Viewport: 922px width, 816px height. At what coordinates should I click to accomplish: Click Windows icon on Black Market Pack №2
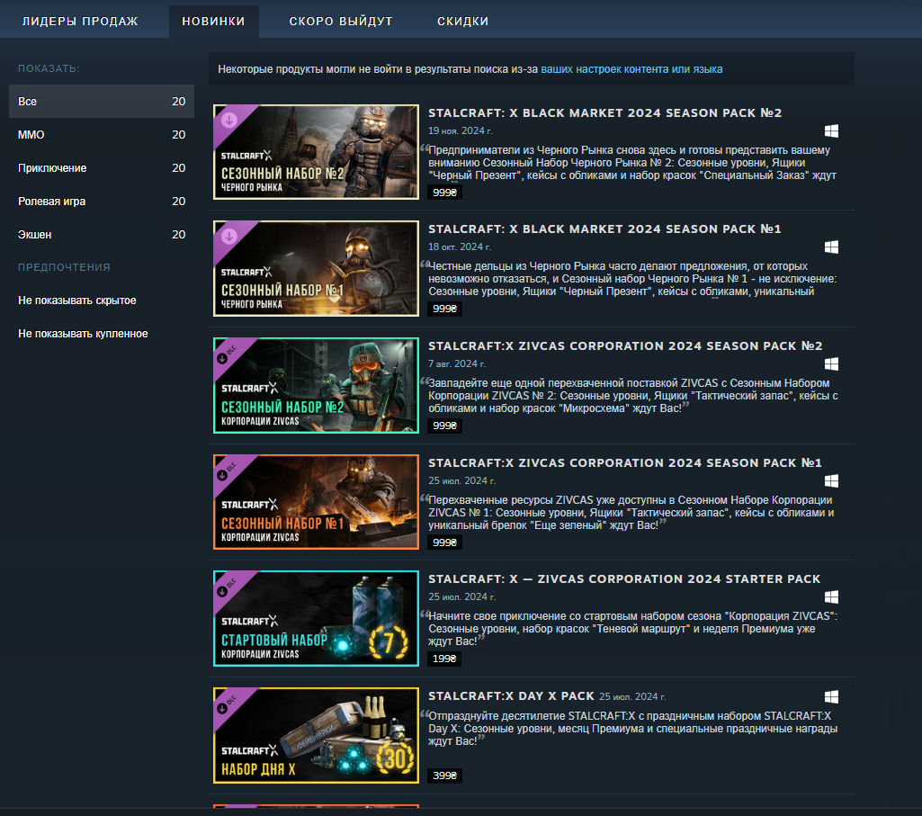tap(831, 130)
